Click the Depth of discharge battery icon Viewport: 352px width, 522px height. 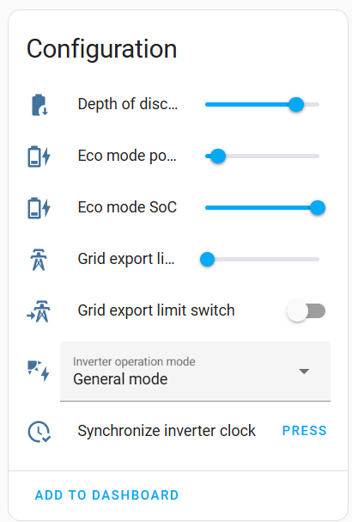pyautogui.click(x=39, y=105)
